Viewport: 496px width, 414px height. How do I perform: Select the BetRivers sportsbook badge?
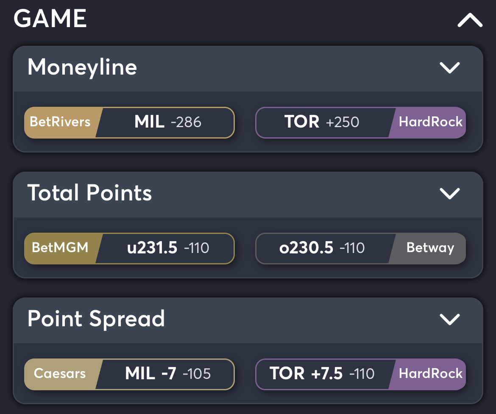click(61, 122)
